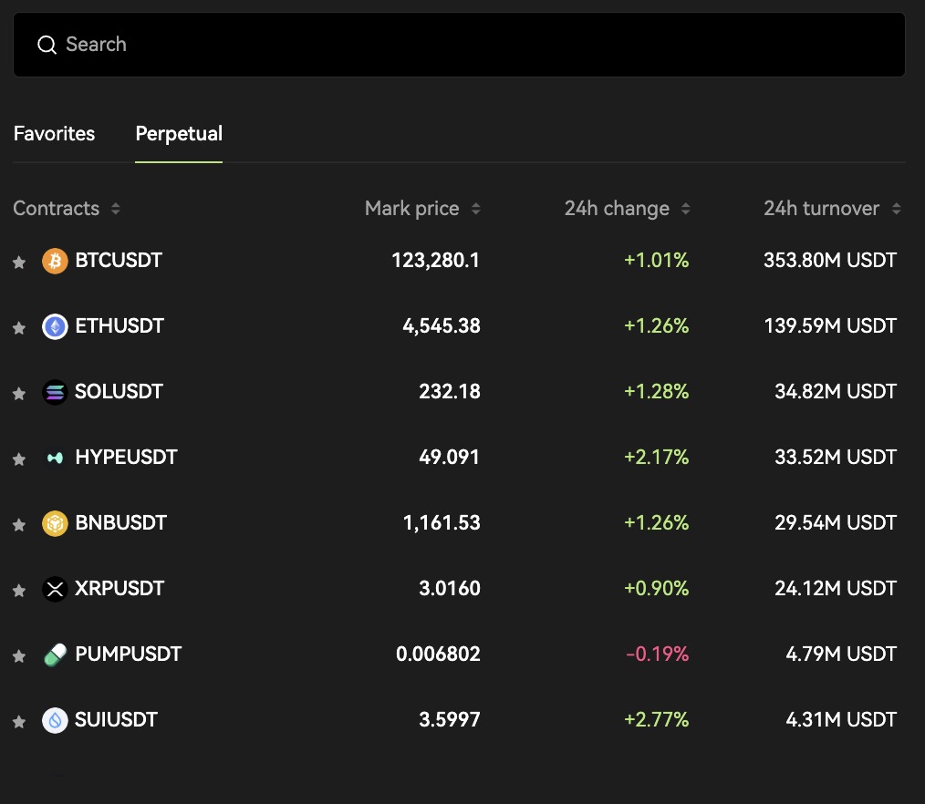925x804 pixels.
Task: Click the PUMP pill icon
Action: click(55, 655)
